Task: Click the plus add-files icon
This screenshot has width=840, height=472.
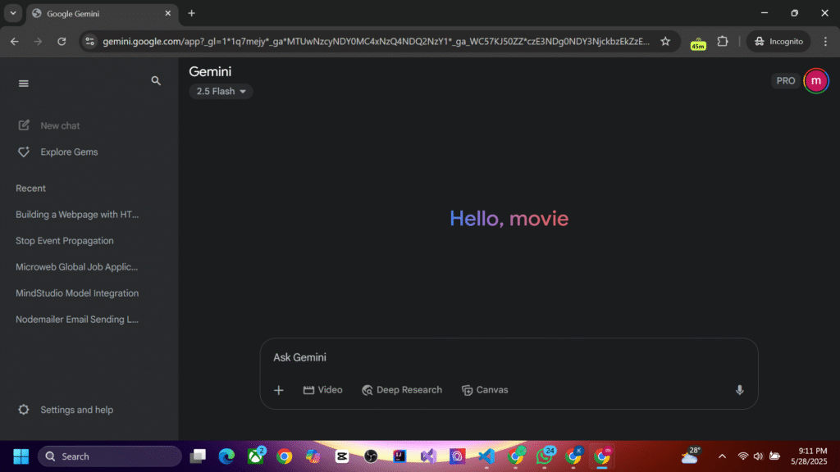Action: (279, 391)
